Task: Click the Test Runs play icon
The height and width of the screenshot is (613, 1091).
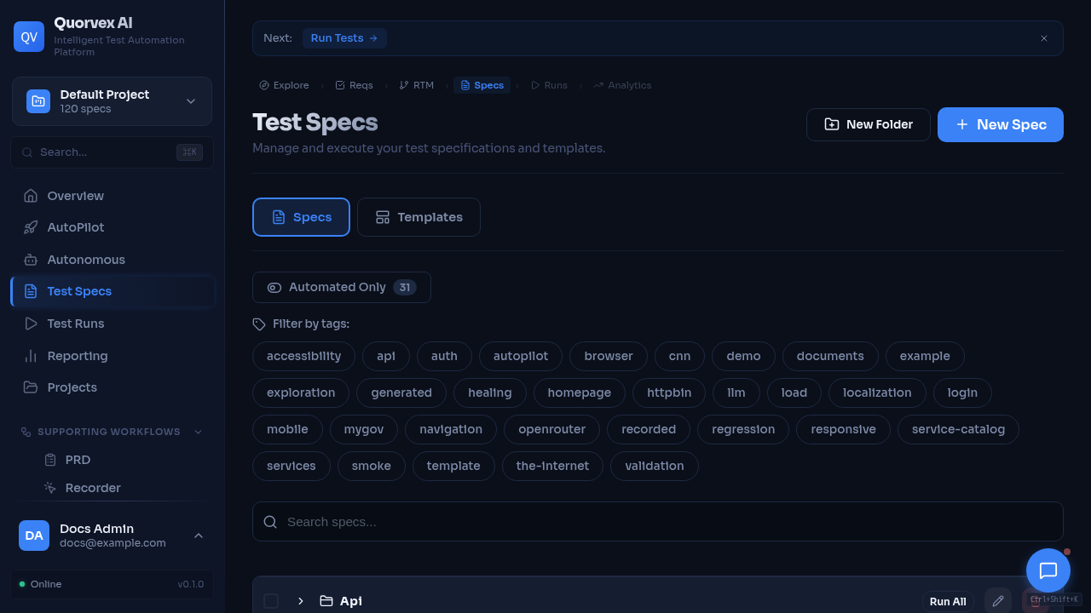Action: pyautogui.click(x=31, y=324)
